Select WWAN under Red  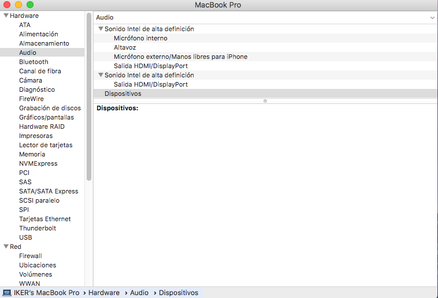coord(29,283)
